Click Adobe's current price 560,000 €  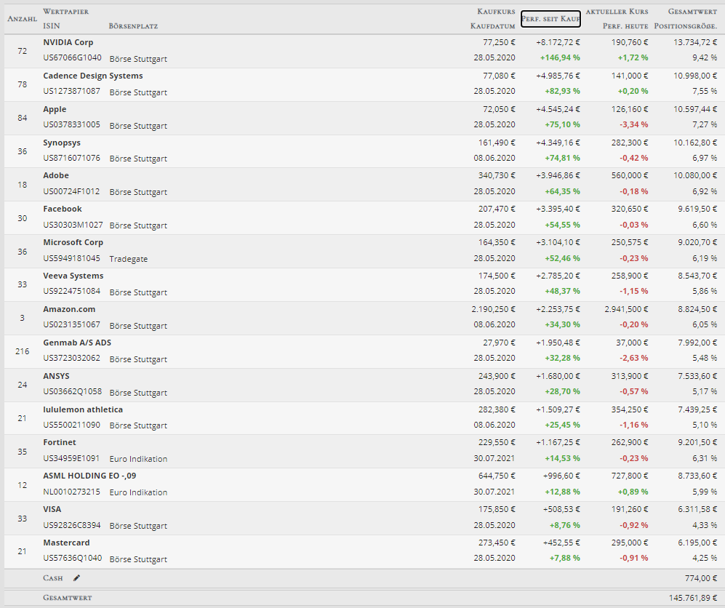[x=629, y=175]
